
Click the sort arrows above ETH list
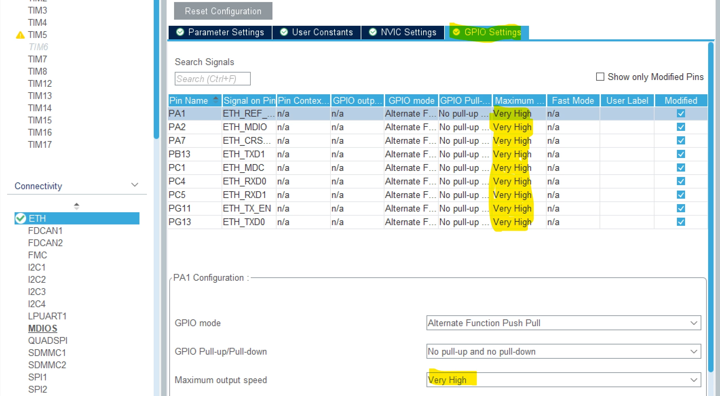tap(77, 206)
